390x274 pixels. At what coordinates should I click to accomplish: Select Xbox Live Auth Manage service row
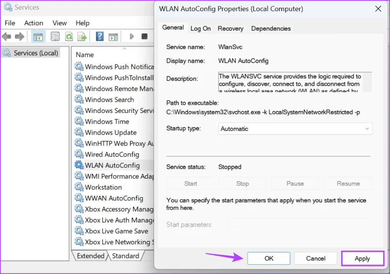tap(114, 220)
